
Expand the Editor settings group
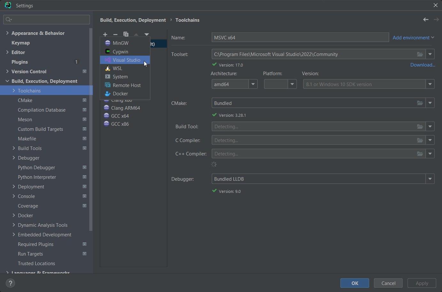click(x=7, y=52)
